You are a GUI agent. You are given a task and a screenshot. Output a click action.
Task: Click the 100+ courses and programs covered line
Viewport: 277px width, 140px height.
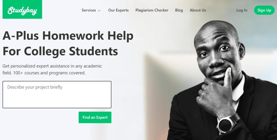49,73
